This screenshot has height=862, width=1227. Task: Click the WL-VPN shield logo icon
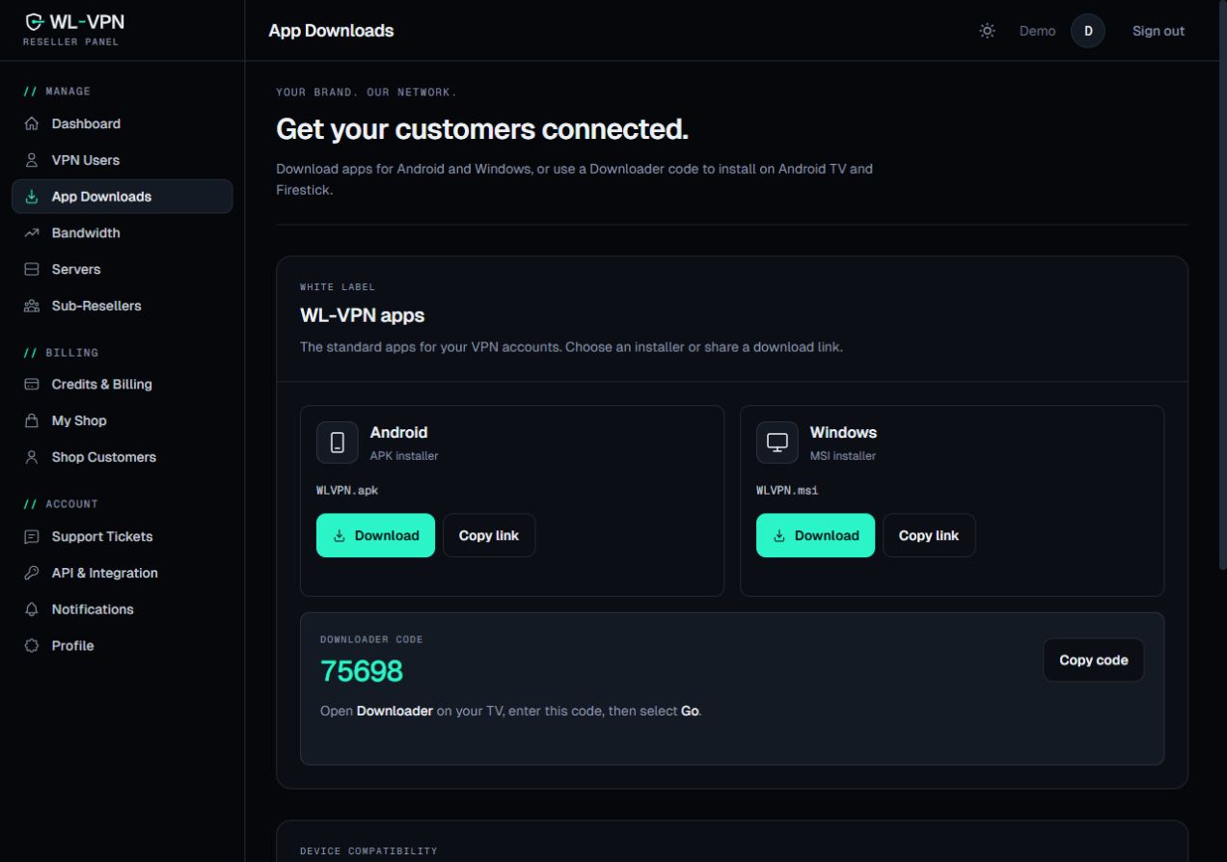coord(33,21)
